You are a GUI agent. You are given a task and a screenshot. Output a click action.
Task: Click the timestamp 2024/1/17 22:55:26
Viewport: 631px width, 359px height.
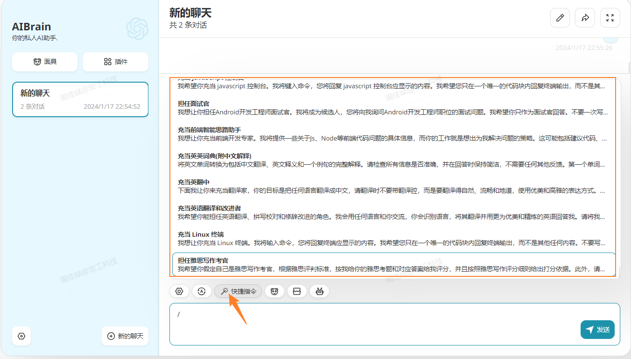tap(584, 48)
